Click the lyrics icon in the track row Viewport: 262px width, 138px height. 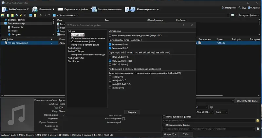coord(200,43)
